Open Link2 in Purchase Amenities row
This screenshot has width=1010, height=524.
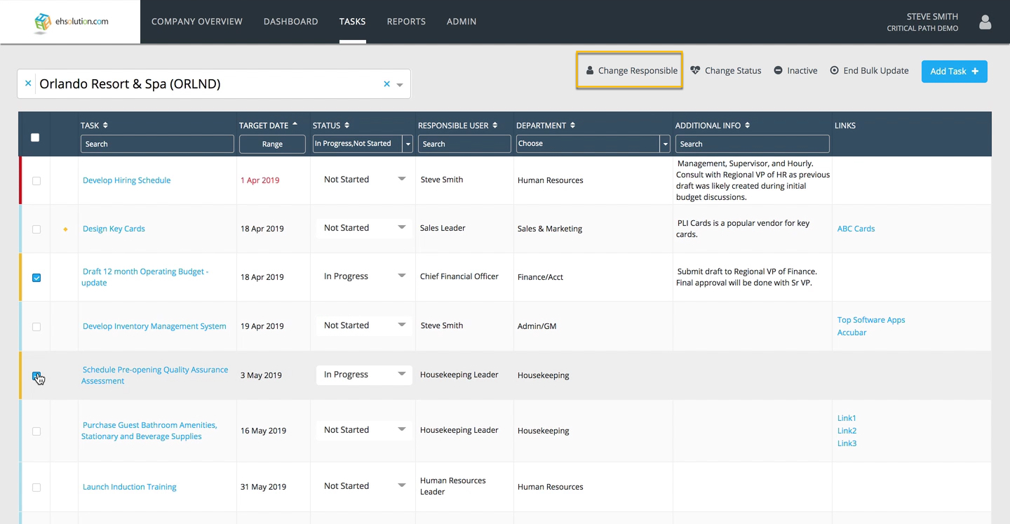[847, 431]
